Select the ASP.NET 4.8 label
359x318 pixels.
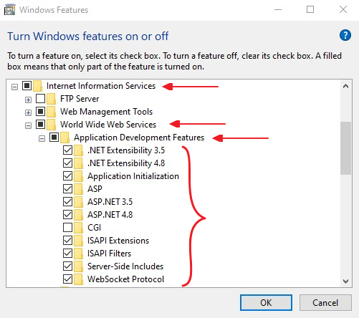click(110, 215)
